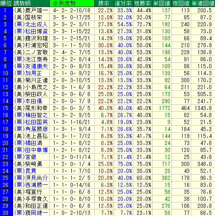Sort by 勝率 column header

pos(104,3)
